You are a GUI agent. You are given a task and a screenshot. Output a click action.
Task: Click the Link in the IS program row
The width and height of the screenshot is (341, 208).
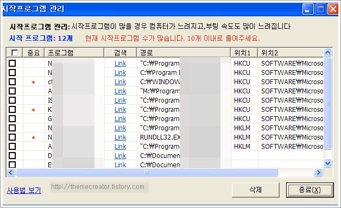click(120, 100)
